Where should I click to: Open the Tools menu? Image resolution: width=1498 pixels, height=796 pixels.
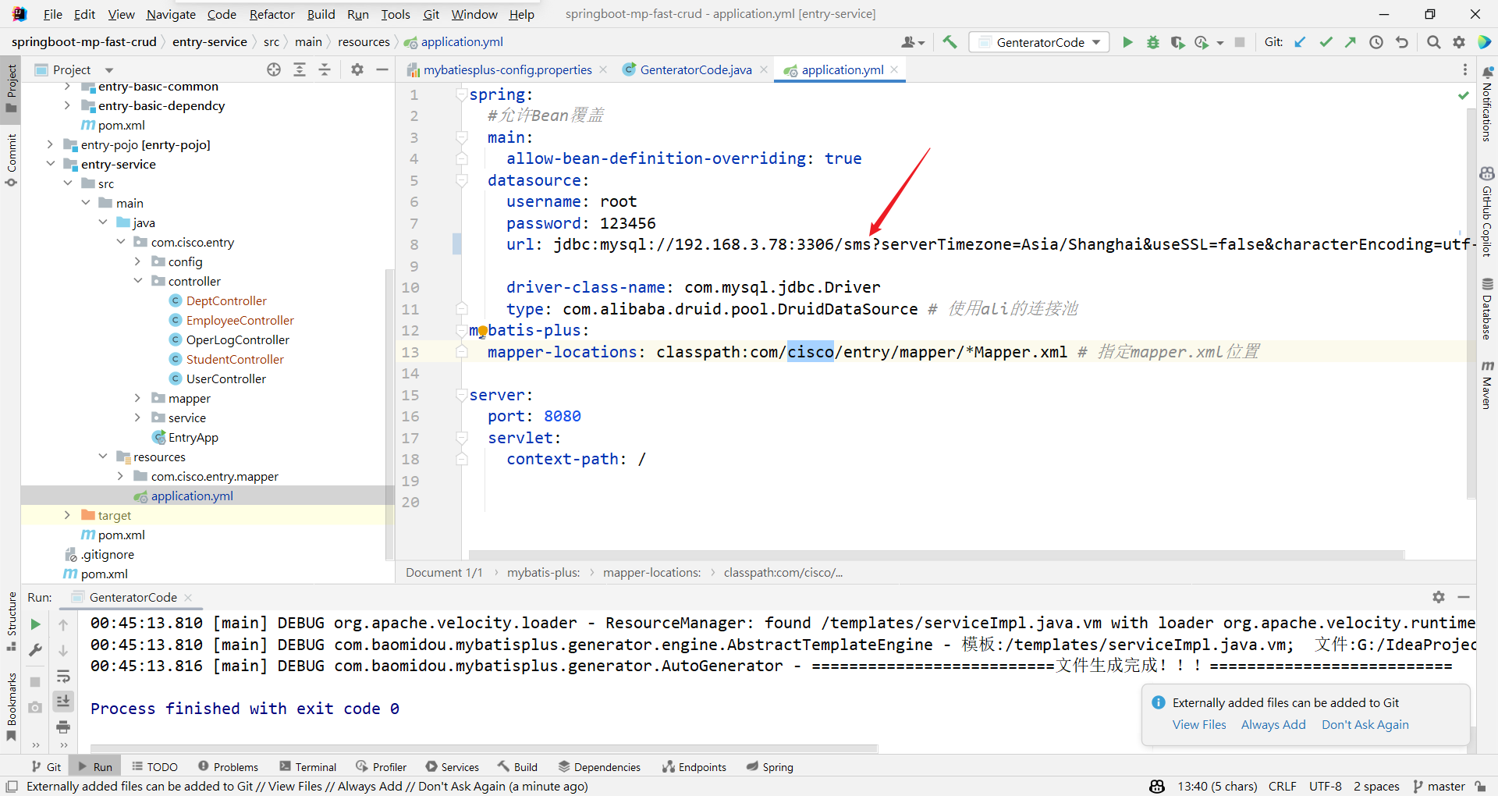pyautogui.click(x=396, y=14)
